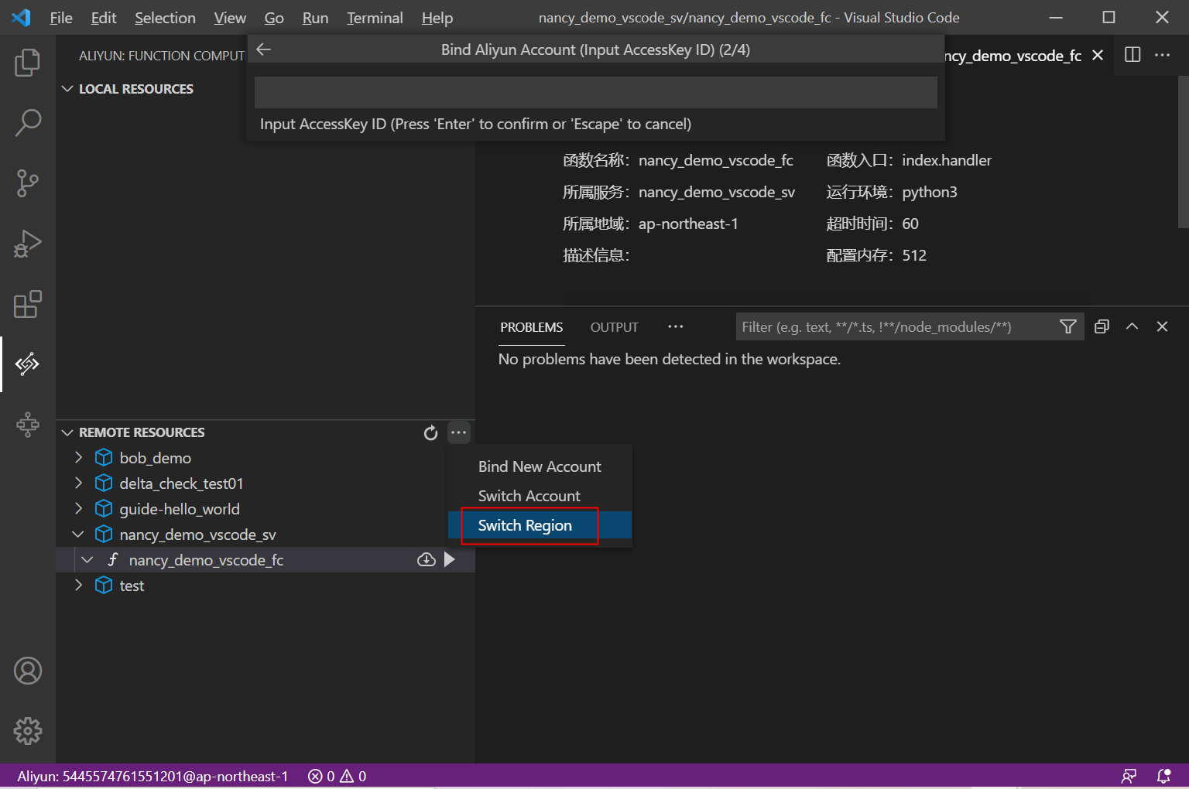Click the VS Code logo icon

point(22,17)
